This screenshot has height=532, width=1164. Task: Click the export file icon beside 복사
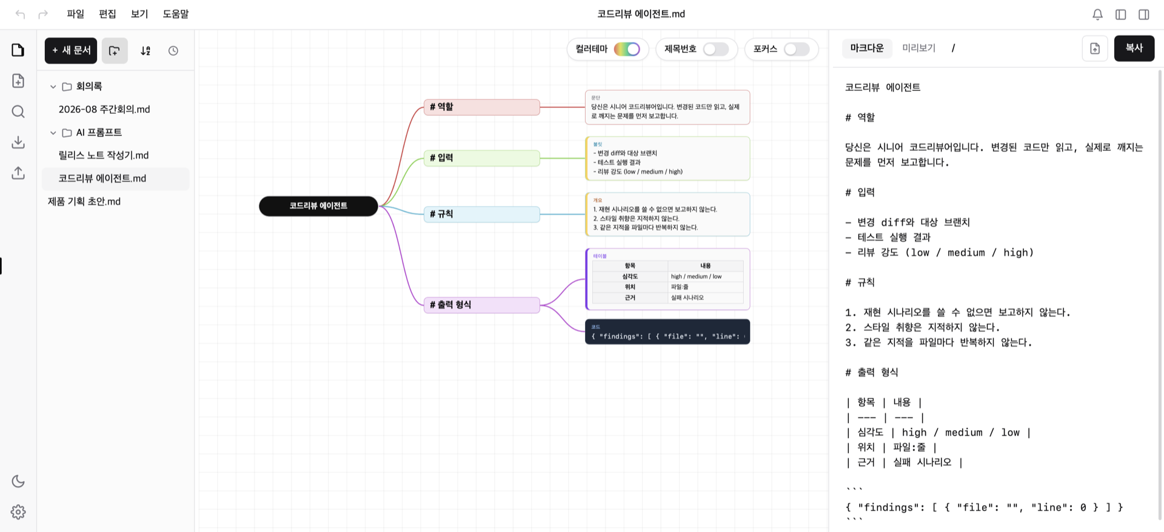[1095, 48]
